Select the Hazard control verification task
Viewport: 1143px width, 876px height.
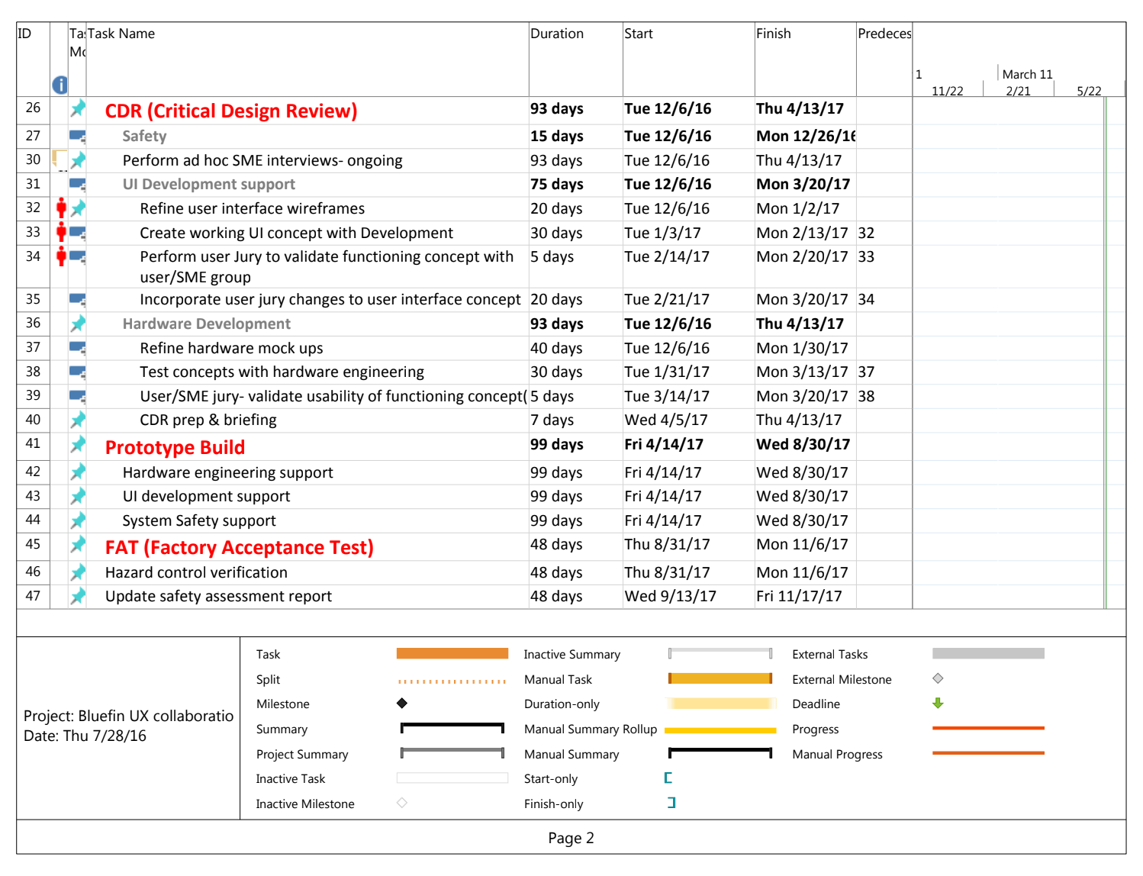click(x=196, y=573)
